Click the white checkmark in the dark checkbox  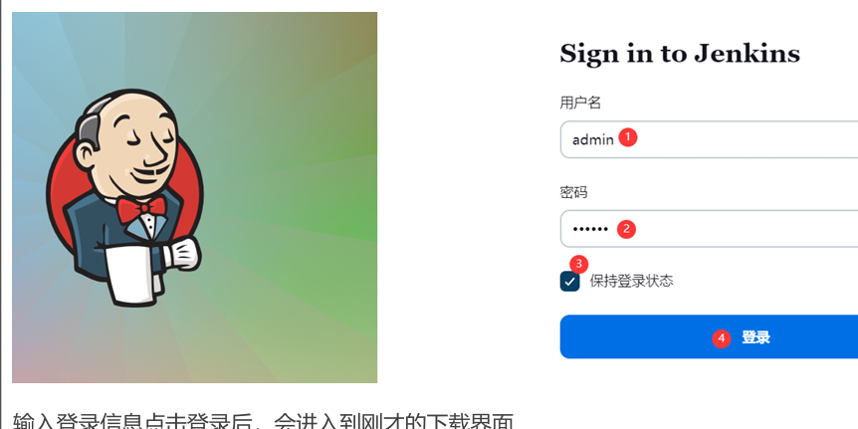(569, 282)
